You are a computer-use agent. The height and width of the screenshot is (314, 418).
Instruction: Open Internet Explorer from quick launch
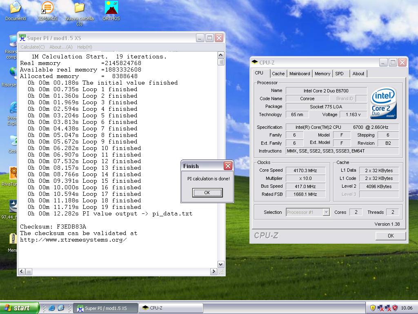52,308
